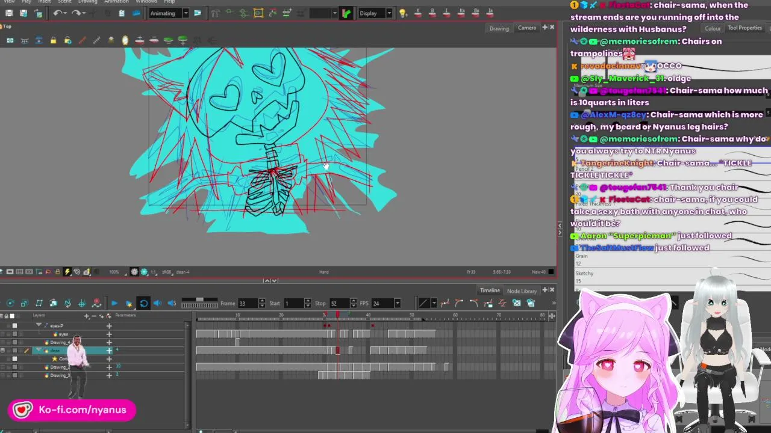Click the add layer plus above layer list
The width and height of the screenshot is (771, 433).
(87, 316)
